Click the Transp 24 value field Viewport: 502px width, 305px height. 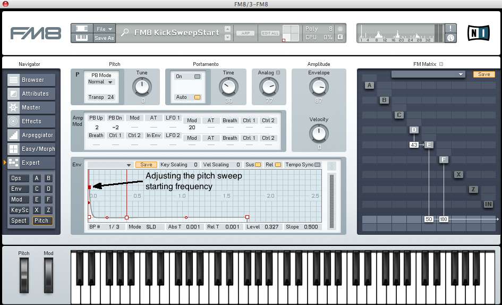[x=101, y=97]
